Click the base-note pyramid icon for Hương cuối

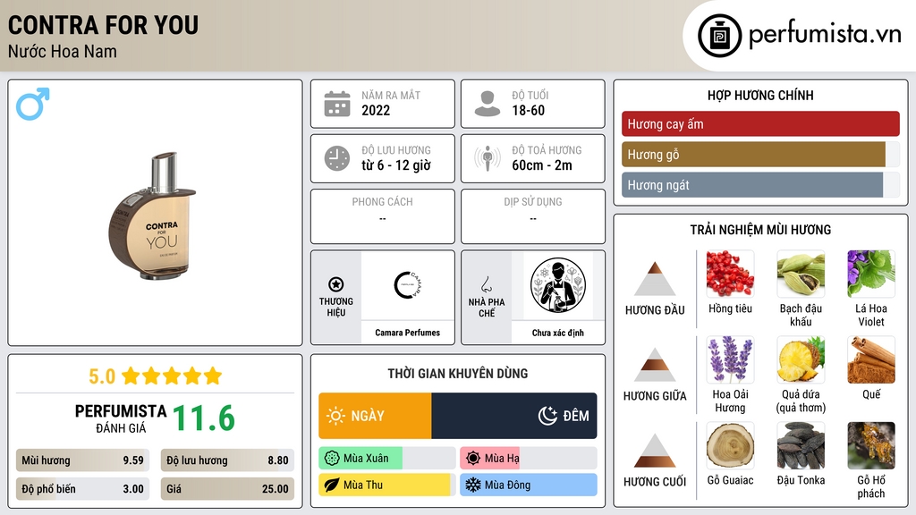[655, 451]
